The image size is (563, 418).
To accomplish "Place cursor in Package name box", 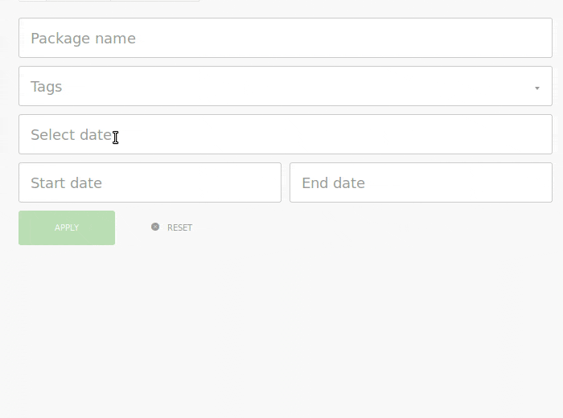I will (286, 38).
